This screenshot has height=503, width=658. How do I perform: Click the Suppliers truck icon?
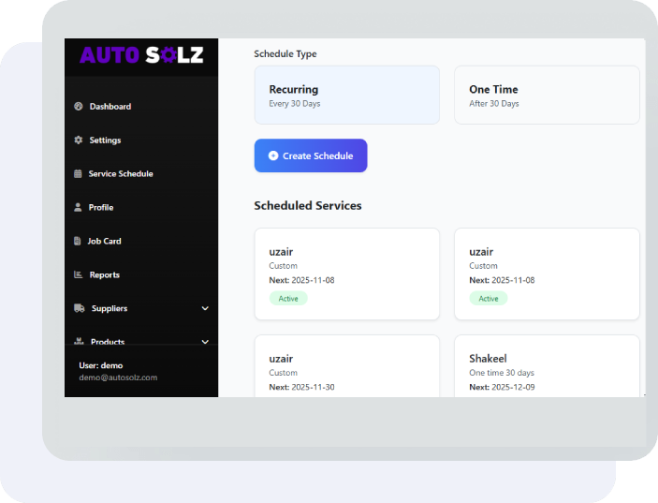pyautogui.click(x=80, y=308)
